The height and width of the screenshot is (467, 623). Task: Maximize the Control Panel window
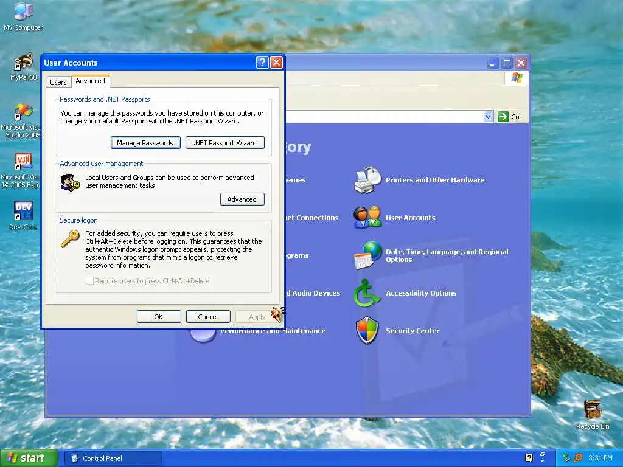tap(507, 63)
